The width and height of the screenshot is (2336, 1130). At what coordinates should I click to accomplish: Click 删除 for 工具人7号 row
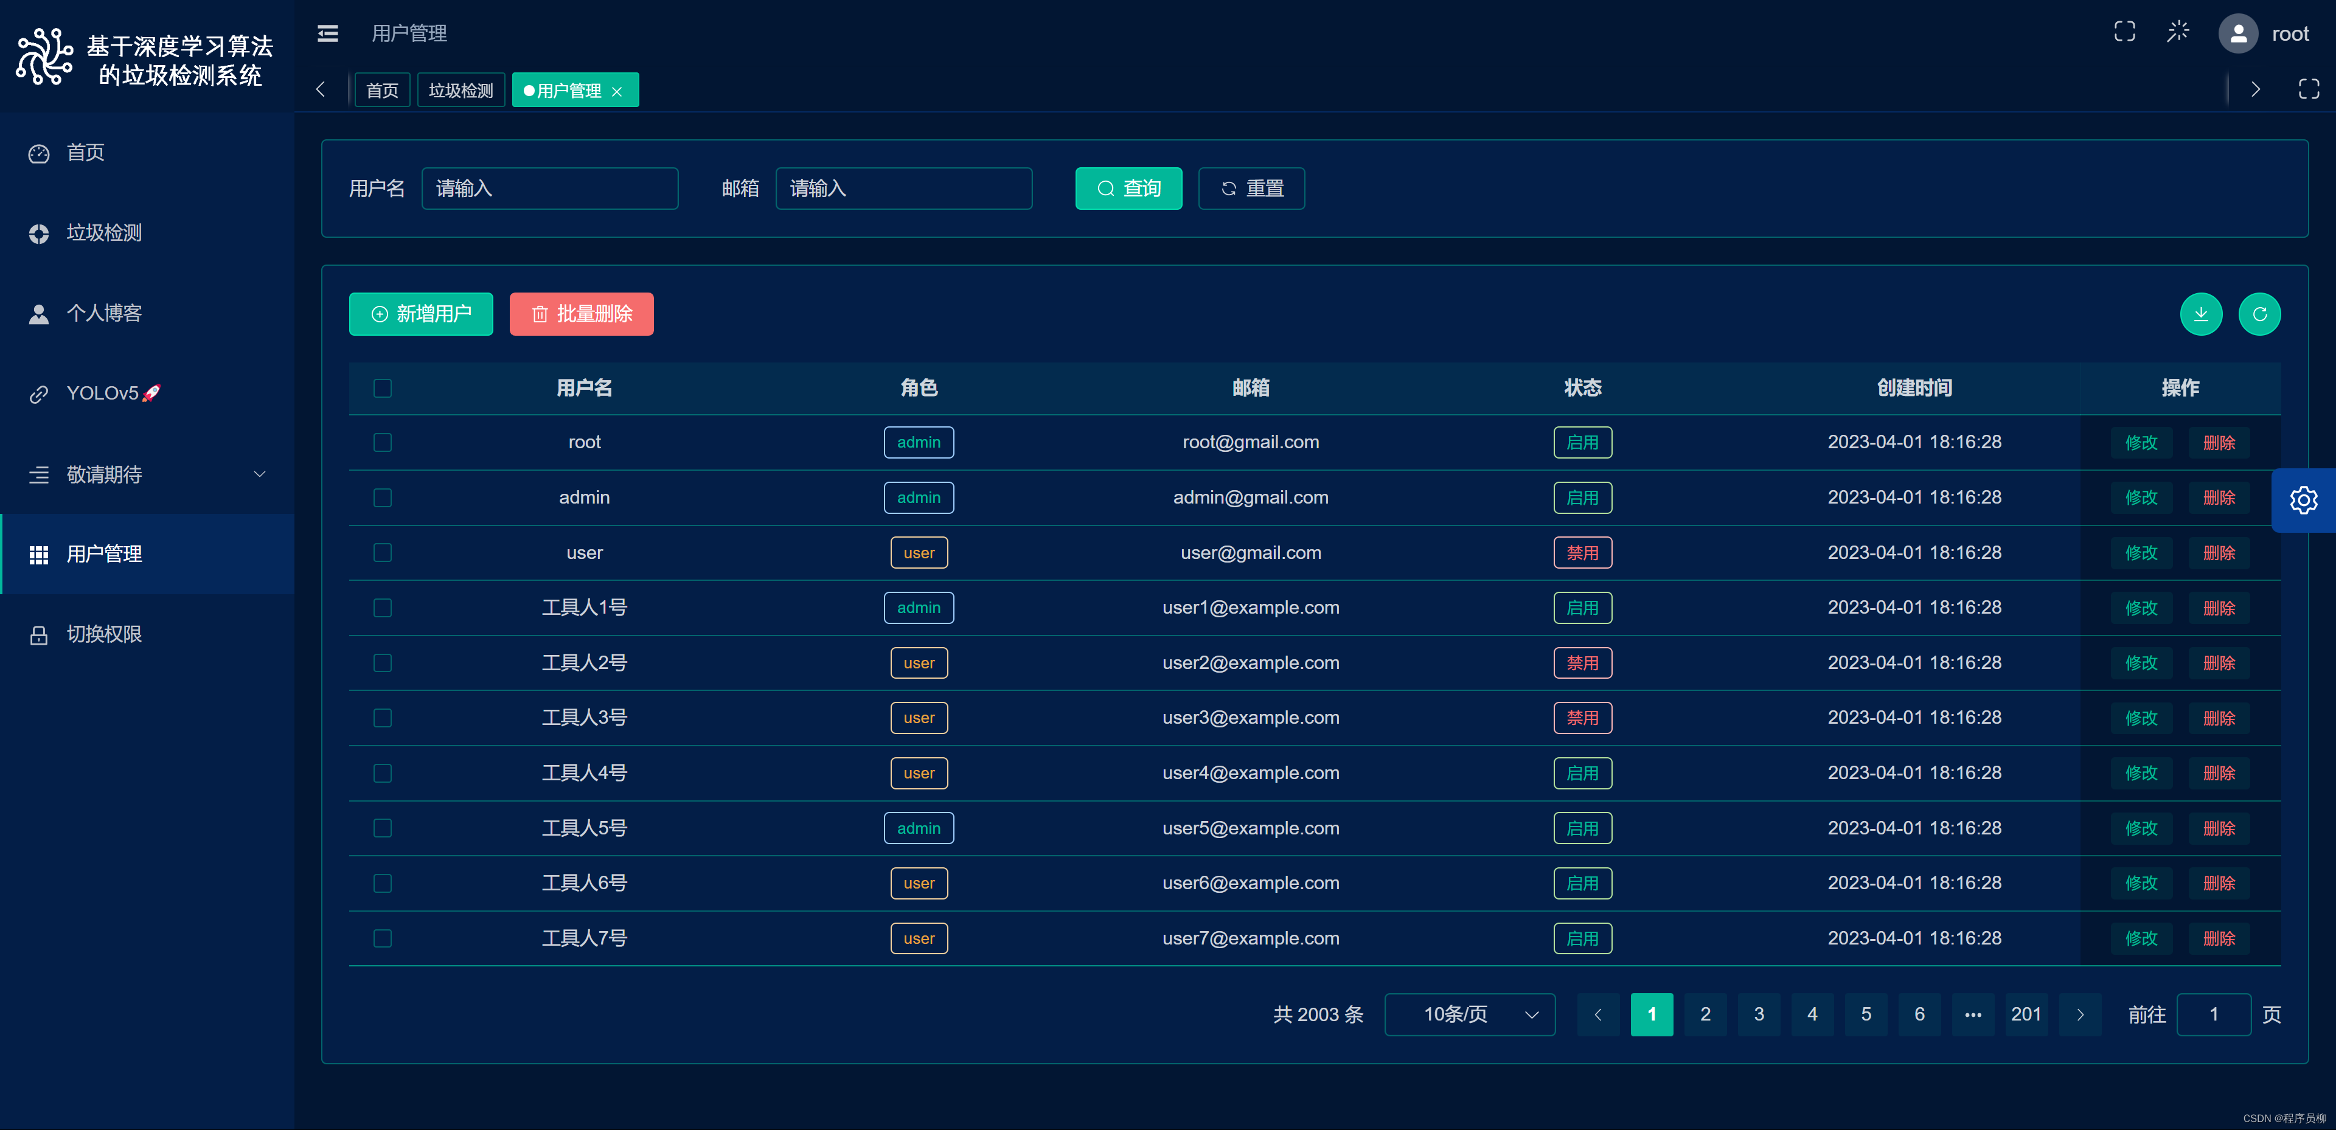click(x=2219, y=938)
